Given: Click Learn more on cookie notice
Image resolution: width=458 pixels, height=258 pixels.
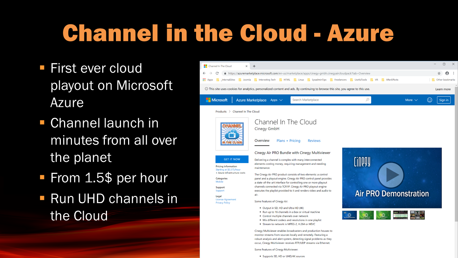Looking at the screenshot, I should point(443,89).
